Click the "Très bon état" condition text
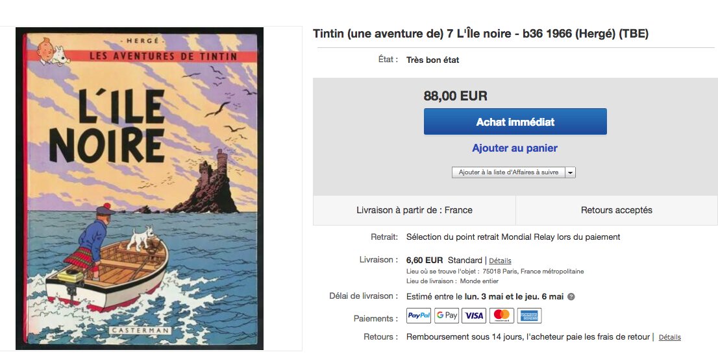This screenshot has height=361, width=718. (x=433, y=60)
